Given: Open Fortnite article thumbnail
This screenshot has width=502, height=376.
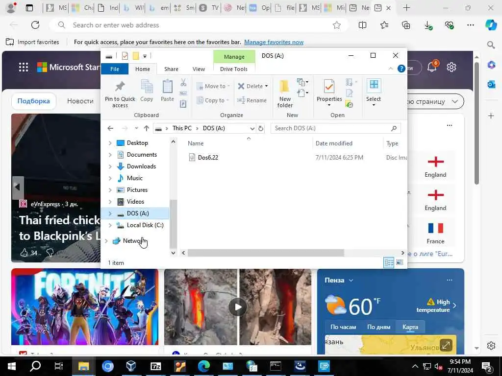Looking at the screenshot, I should pos(84,307).
